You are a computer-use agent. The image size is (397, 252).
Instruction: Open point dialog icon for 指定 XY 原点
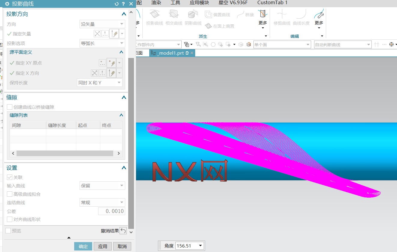tap(103, 63)
